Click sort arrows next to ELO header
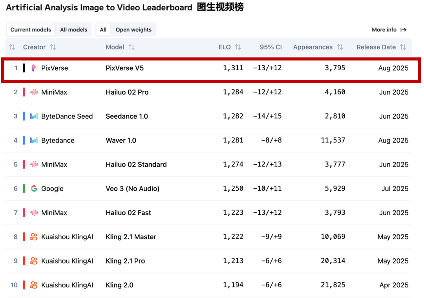The image size is (424, 298). 238,48
